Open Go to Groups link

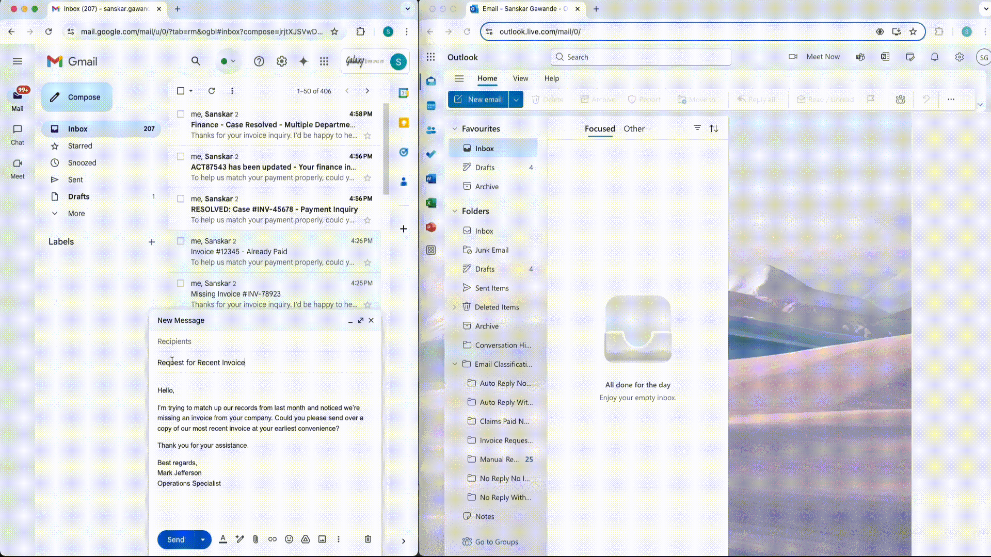click(496, 542)
